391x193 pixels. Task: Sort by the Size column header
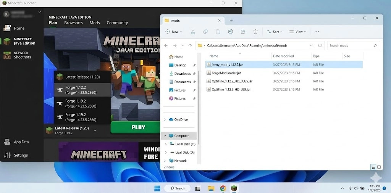[347, 56]
